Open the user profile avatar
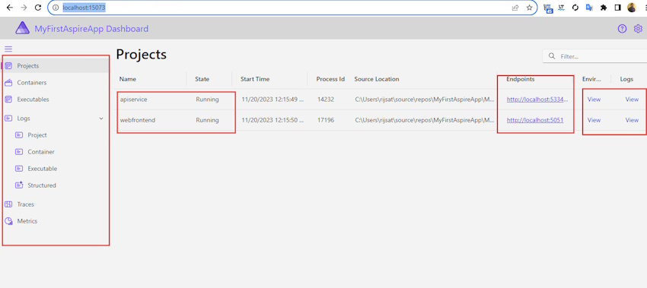Screen dimensions: 647x288 point(632,8)
